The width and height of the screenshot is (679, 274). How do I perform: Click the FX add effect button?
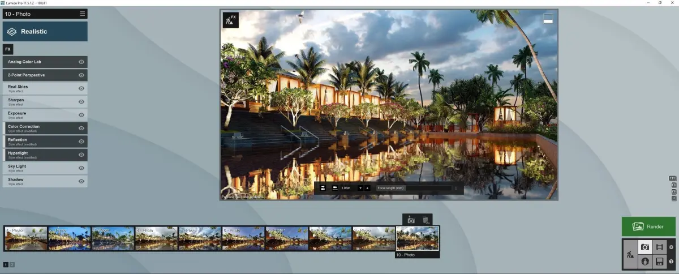click(x=8, y=49)
